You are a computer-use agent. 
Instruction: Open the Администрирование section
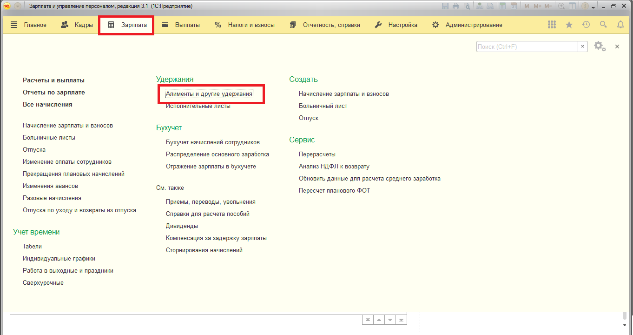[x=467, y=25]
